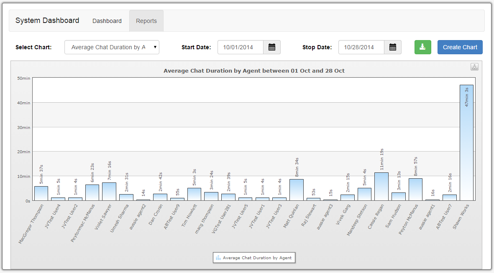494x273 pixels.
Task: Click the MacGregor Thompson bar
Action: coord(41,193)
